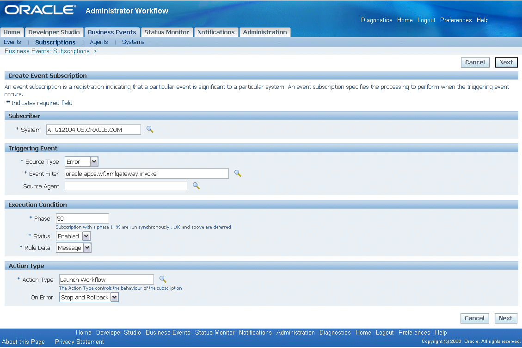
Task: Click Home link in top header
Action: tap(405, 20)
